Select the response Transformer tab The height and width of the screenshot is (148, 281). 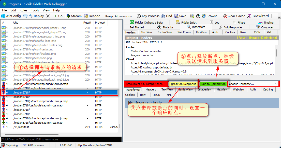[x=133, y=90]
